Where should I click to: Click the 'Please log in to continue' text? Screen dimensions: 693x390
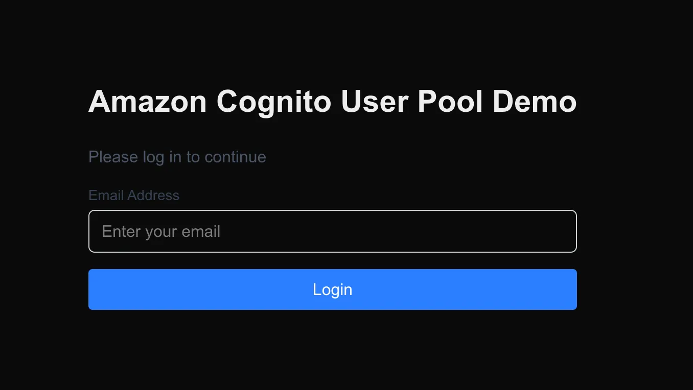tap(177, 157)
